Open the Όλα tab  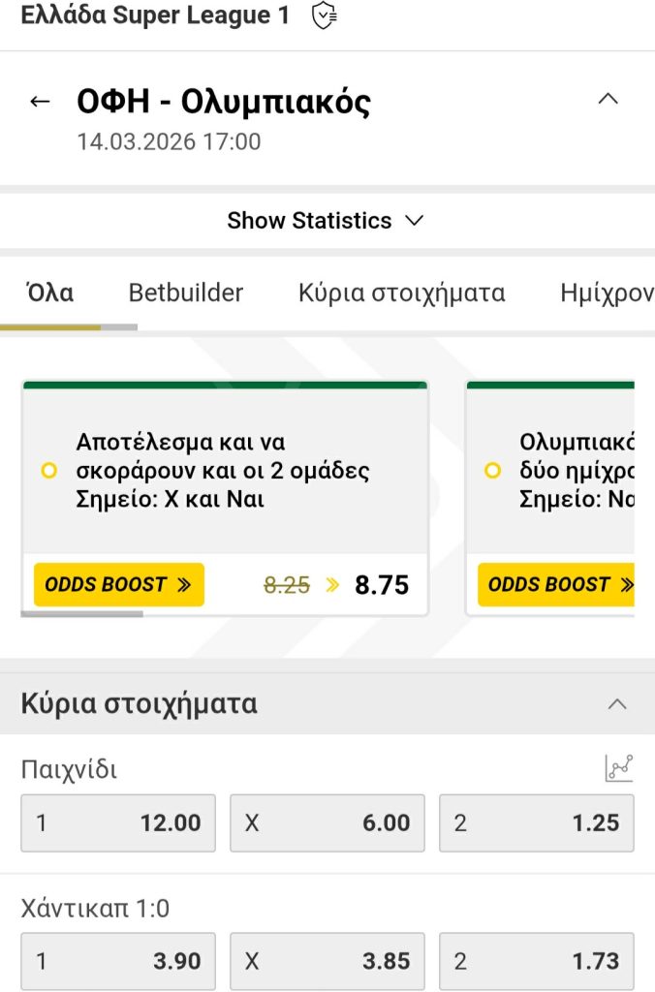click(49, 292)
